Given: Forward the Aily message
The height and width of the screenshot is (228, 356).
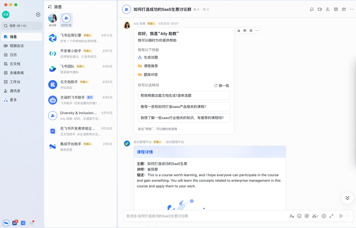Looking at the screenshot, I should (x=251, y=31).
